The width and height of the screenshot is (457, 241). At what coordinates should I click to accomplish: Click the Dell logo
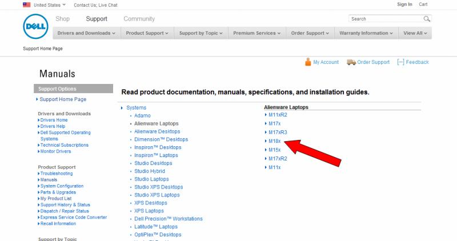pos(35,27)
